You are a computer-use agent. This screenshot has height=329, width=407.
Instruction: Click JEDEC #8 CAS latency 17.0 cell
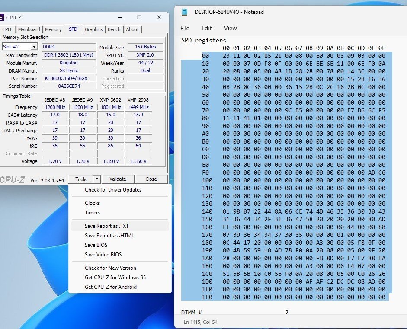click(x=55, y=115)
